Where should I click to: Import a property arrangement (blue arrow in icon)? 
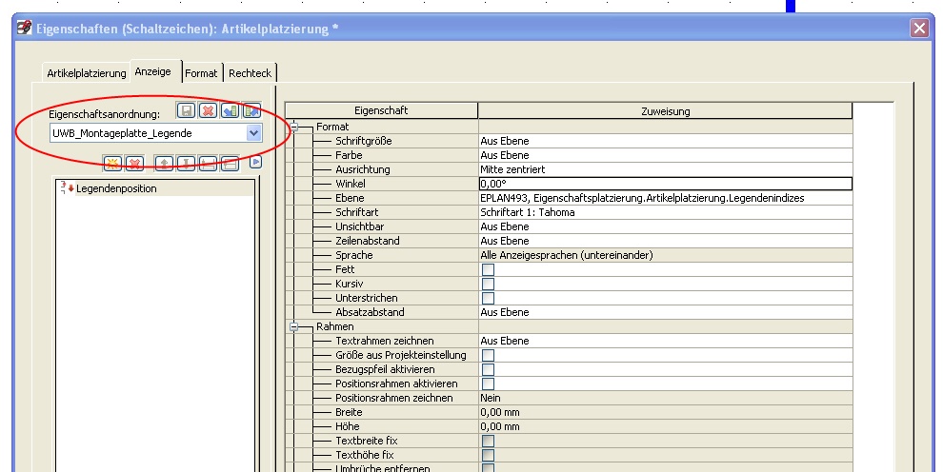coord(230,110)
